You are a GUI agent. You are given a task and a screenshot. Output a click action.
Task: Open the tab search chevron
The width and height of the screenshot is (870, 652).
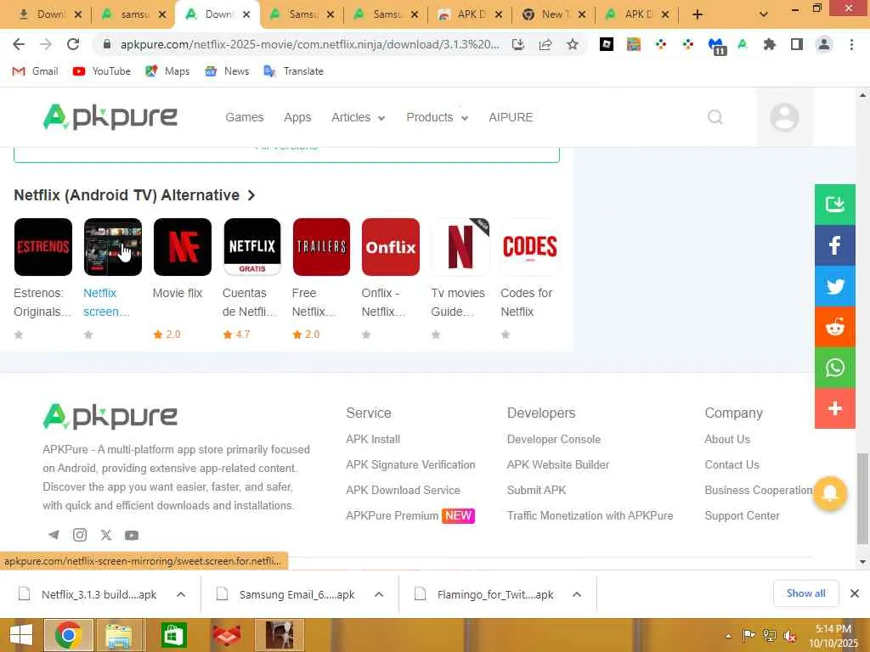764,14
